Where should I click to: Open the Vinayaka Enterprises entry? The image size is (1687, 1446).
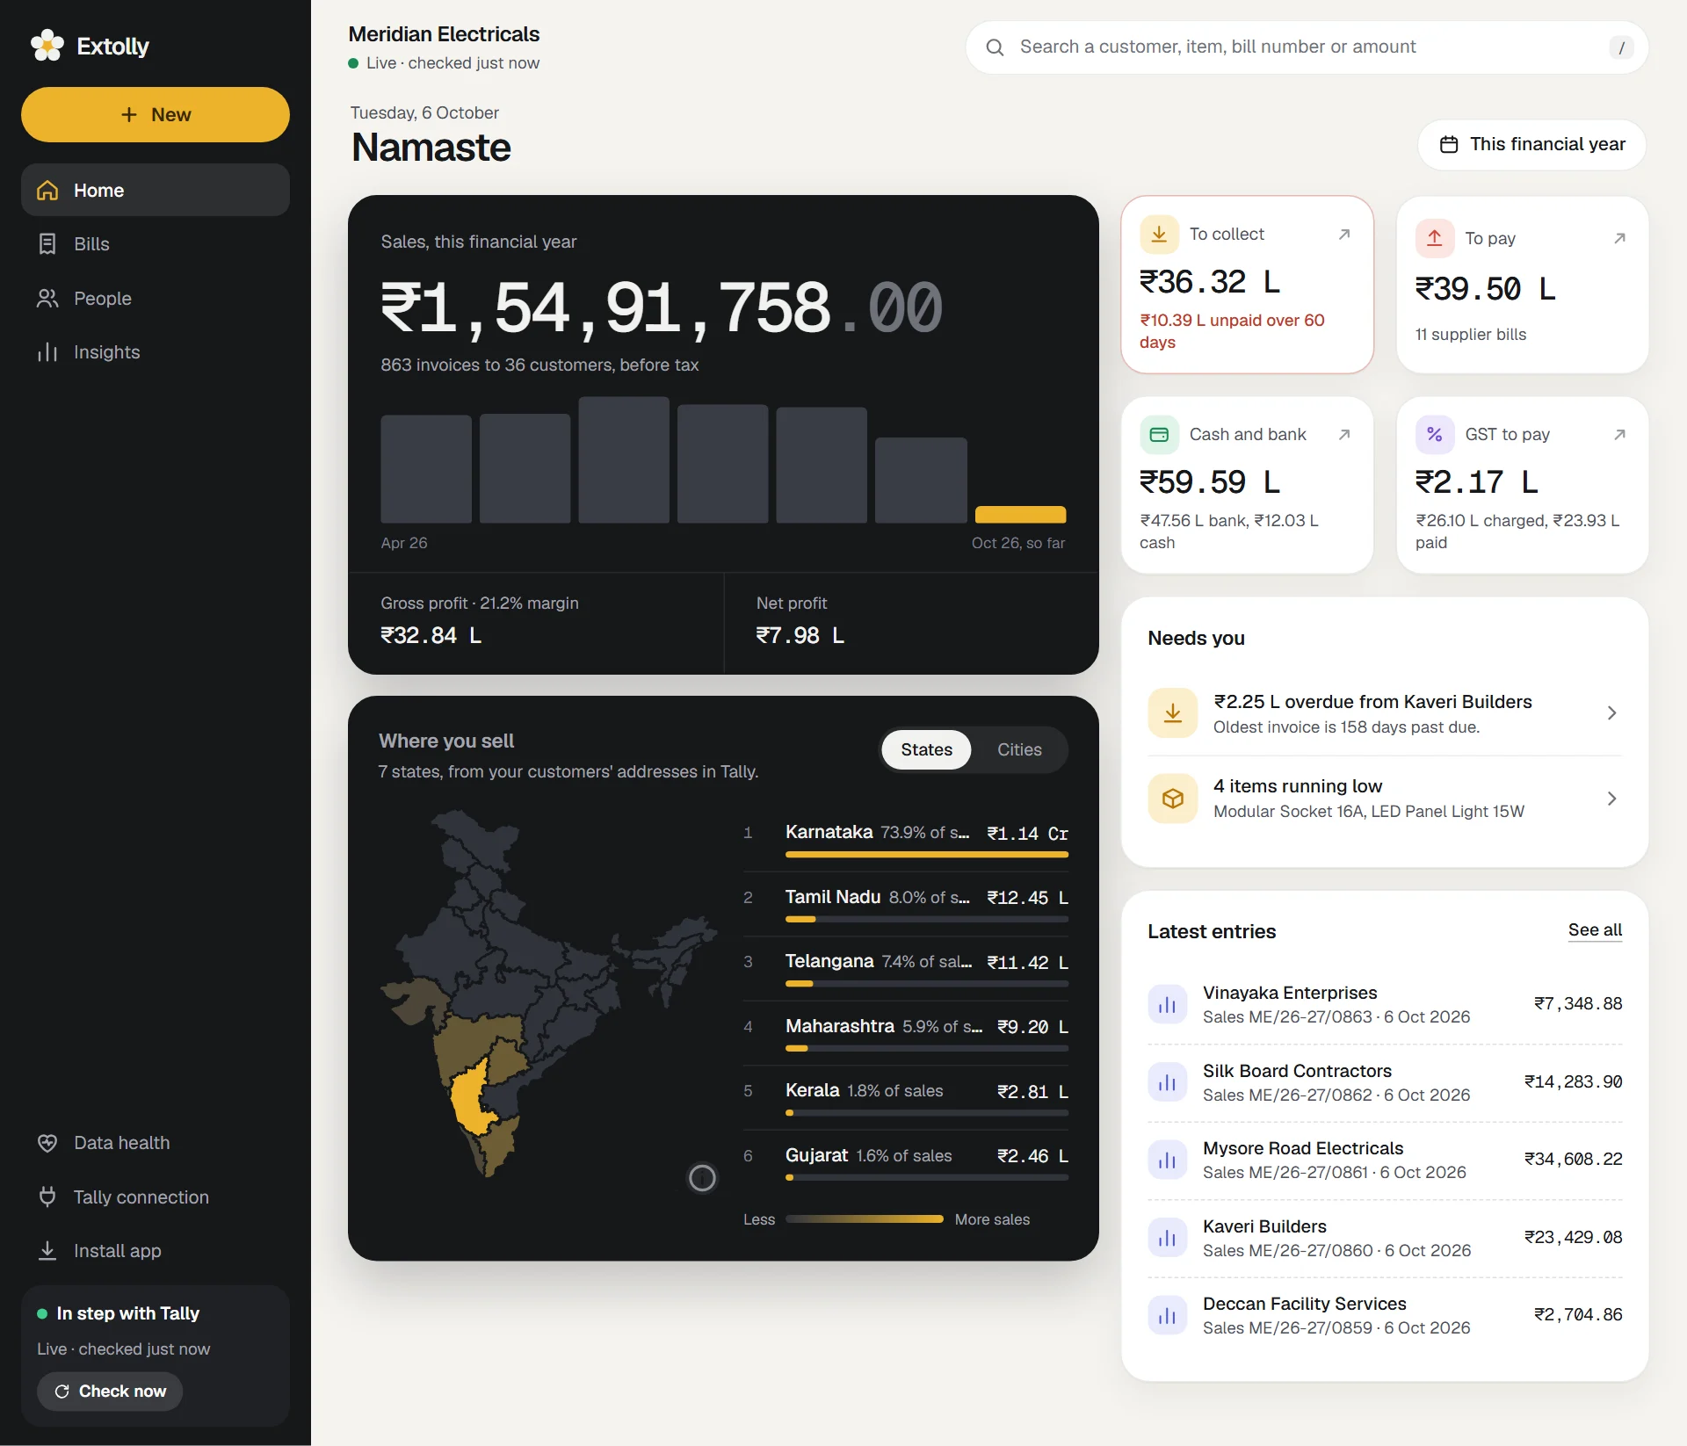(1385, 1004)
